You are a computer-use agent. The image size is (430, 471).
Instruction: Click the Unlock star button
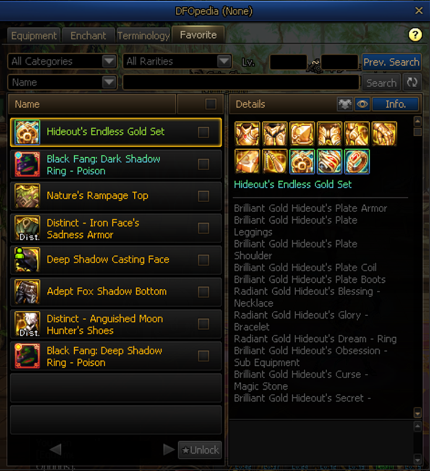tap(200, 450)
